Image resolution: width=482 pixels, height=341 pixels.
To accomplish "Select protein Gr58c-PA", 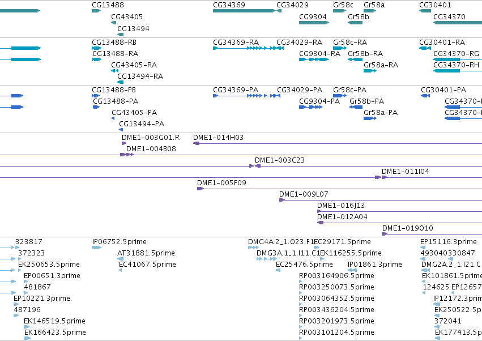I will [350, 90].
